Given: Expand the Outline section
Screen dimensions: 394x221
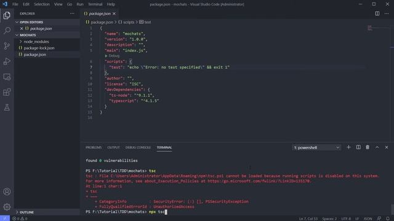Looking at the screenshot, I should (x=47, y=212).
